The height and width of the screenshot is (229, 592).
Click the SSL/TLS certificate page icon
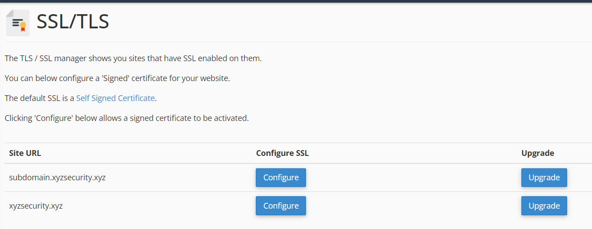tap(18, 23)
